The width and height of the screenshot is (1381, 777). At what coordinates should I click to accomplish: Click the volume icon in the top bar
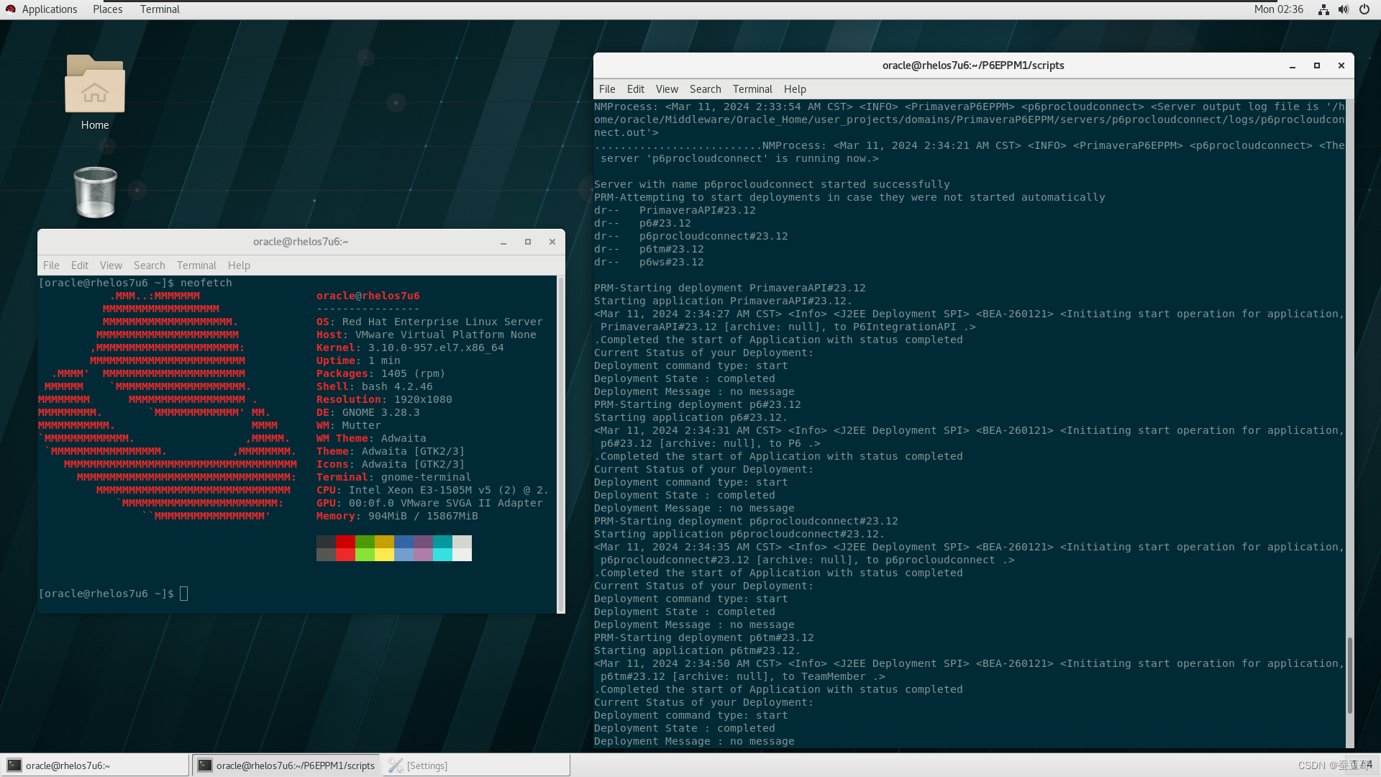pyautogui.click(x=1343, y=9)
